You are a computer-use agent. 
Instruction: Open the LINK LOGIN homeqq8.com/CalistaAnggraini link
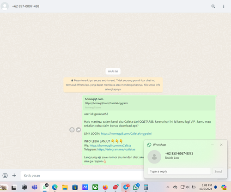click(x=126, y=133)
